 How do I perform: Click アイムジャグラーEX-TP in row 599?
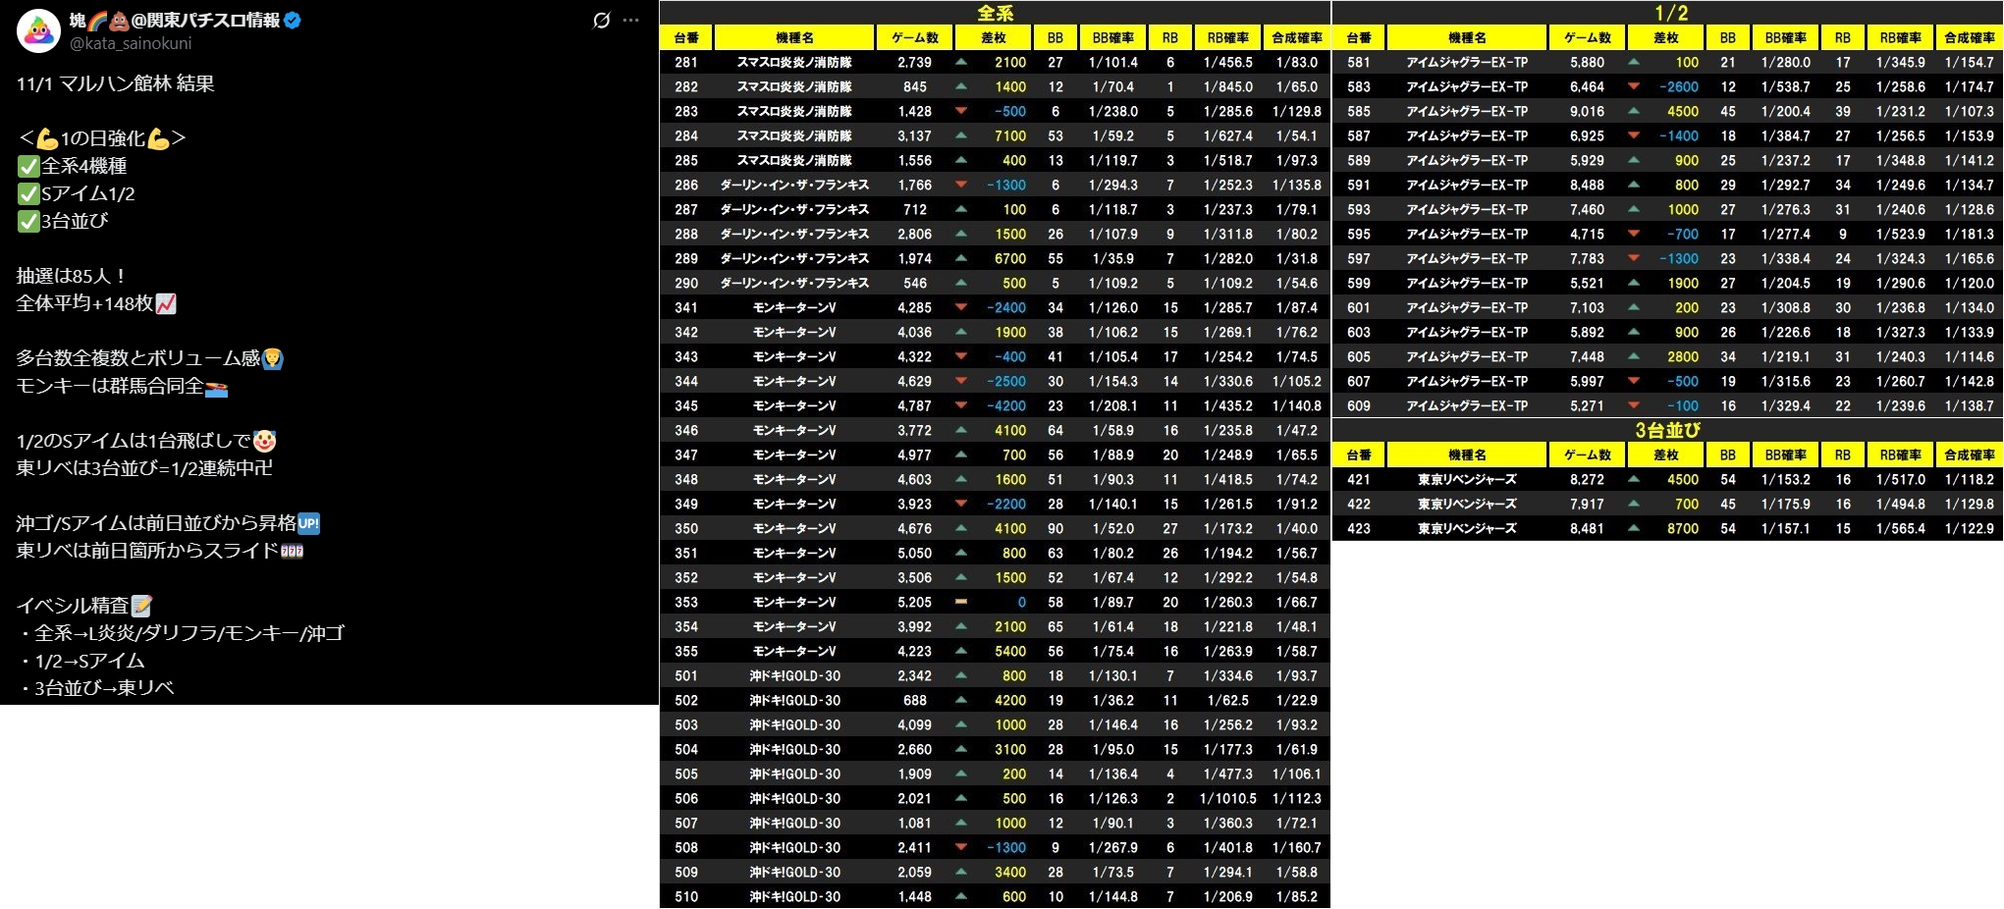(1467, 283)
